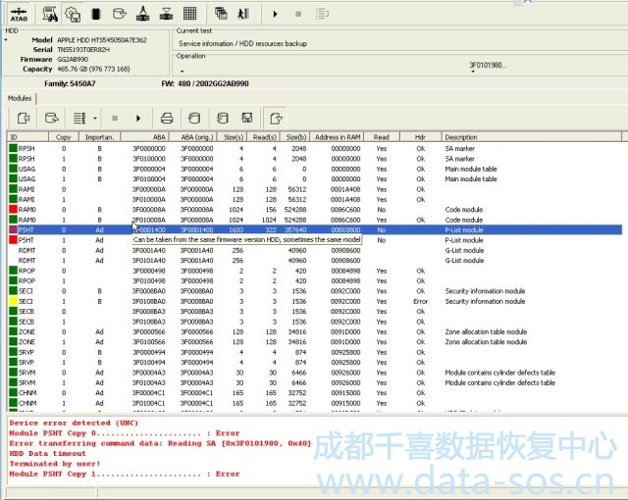Click the floppy disk save icon in Modules toolbar
The image size is (628, 500).
pyautogui.click(x=246, y=118)
